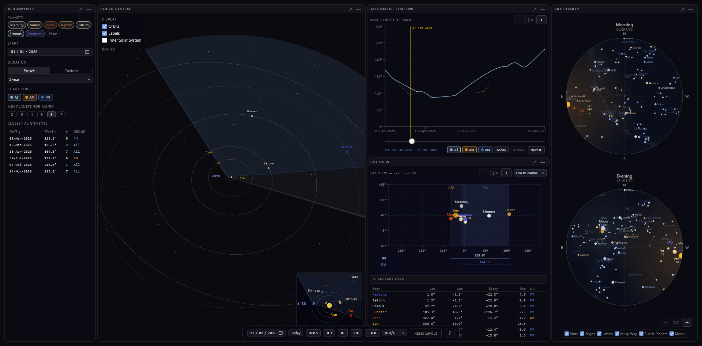This screenshot has width=702, height=346.
Task: Click the play animation button
Action: [x=342, y=333]
